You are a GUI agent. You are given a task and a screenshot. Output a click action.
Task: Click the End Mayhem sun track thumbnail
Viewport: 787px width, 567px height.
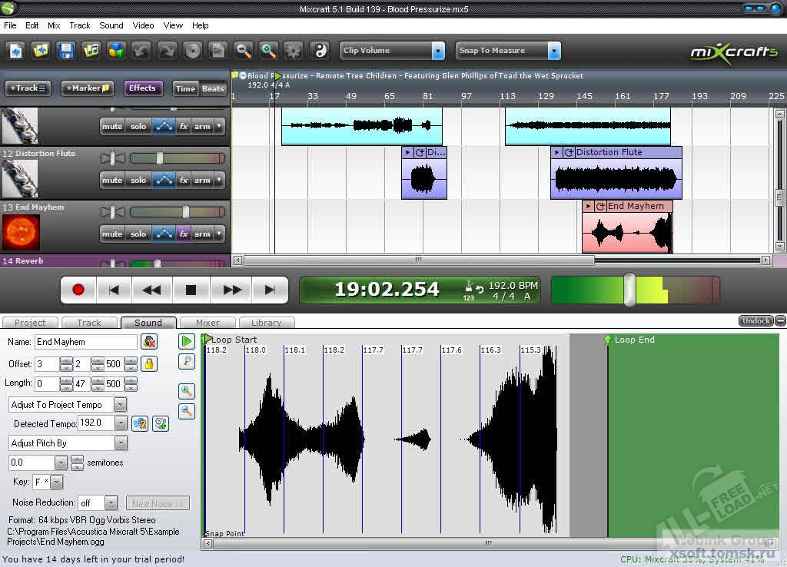point(21,233)
